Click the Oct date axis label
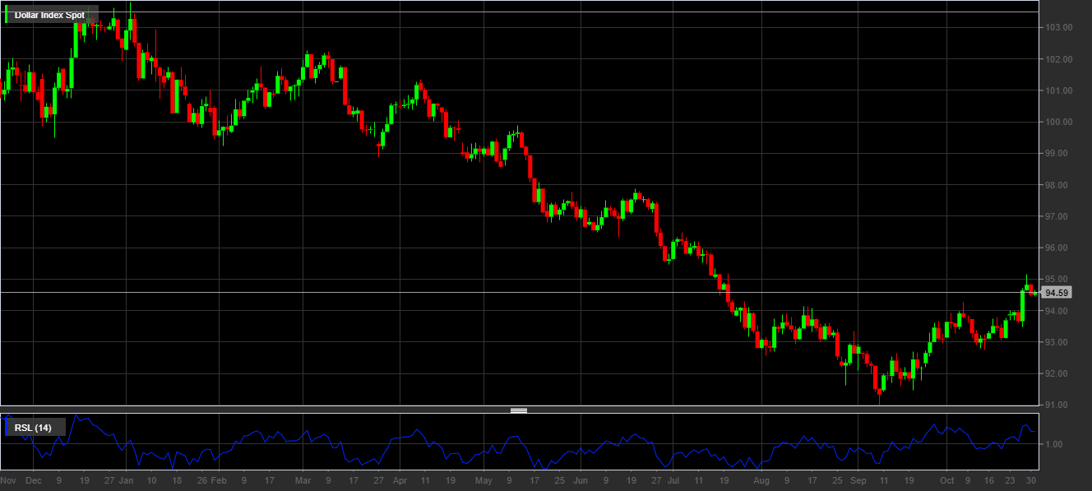The image size is (1092, 491). click(947, 479)
